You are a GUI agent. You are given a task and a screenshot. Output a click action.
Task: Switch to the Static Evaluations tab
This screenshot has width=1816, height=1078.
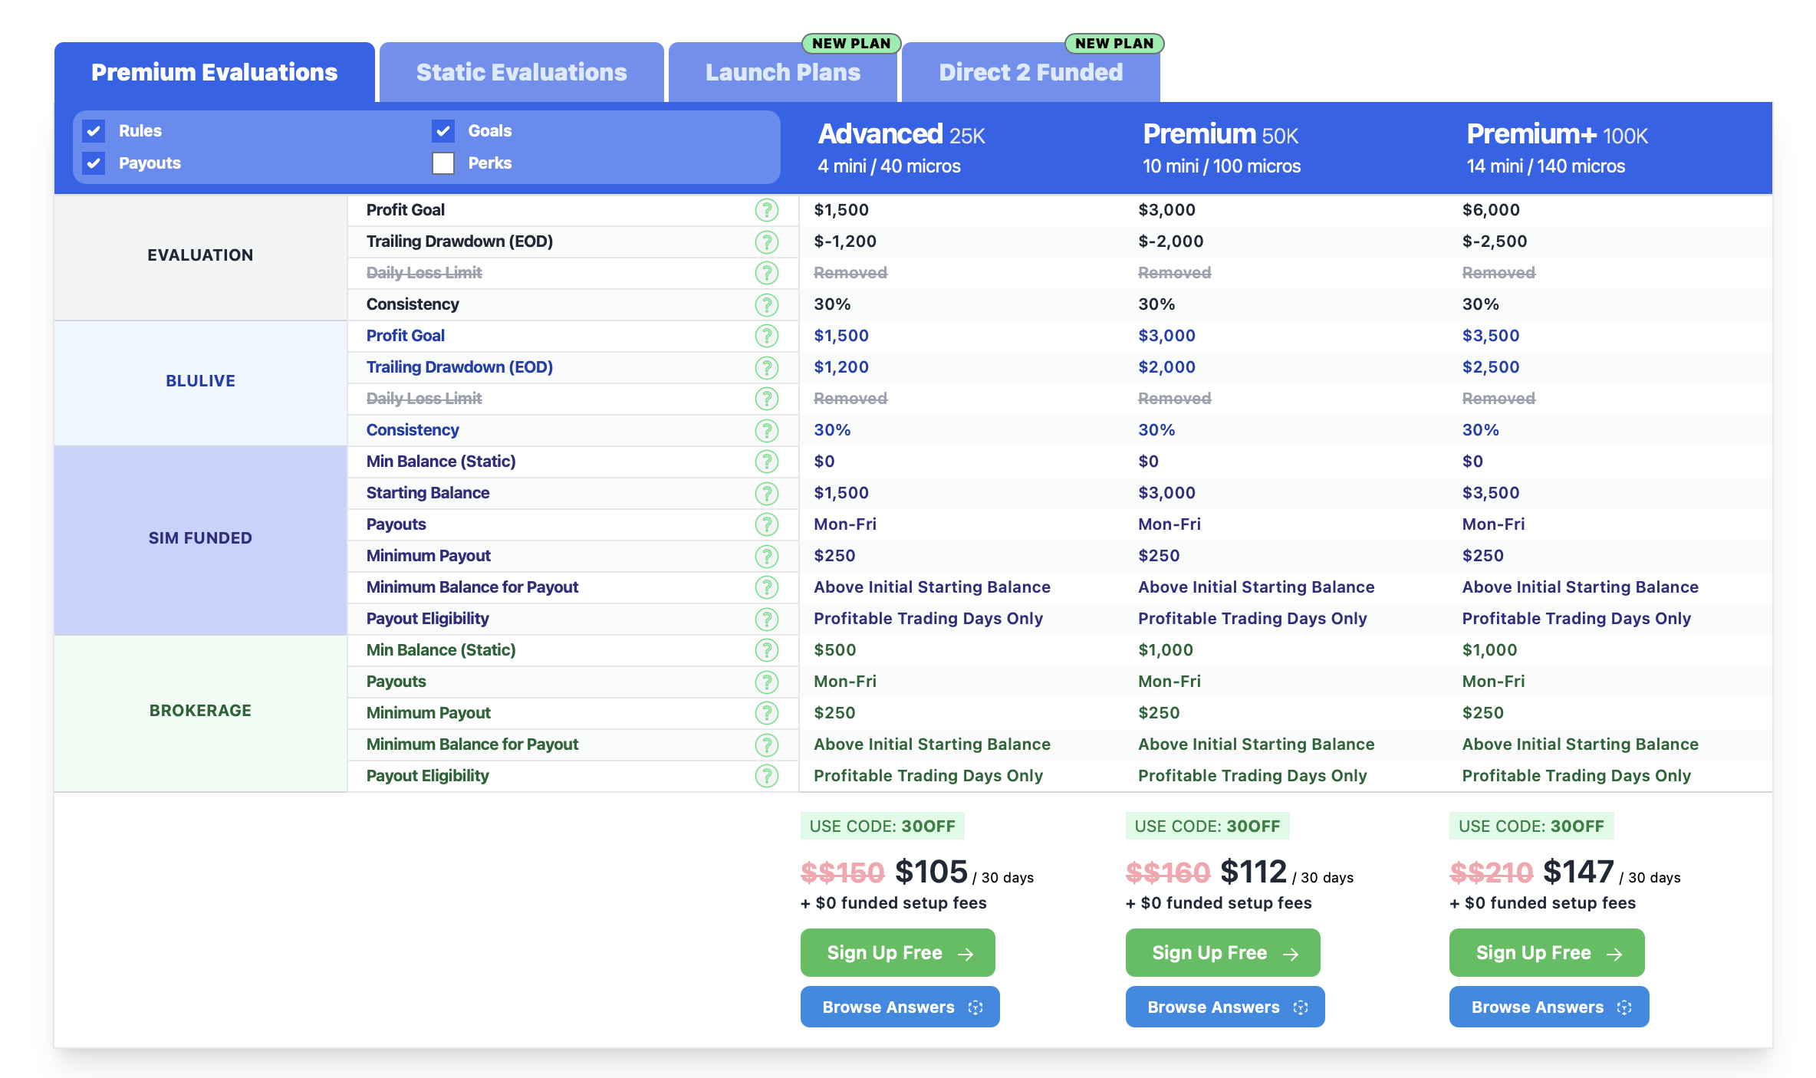click(x=521, y=71)
